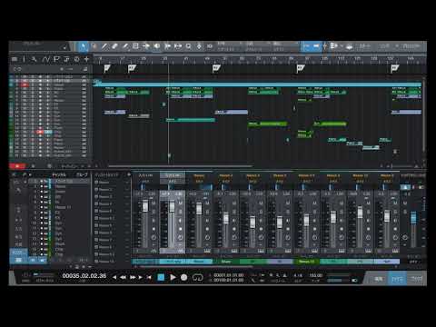Screen dimensions: 436x327
Task: Click the round record button
Action: 183,277
